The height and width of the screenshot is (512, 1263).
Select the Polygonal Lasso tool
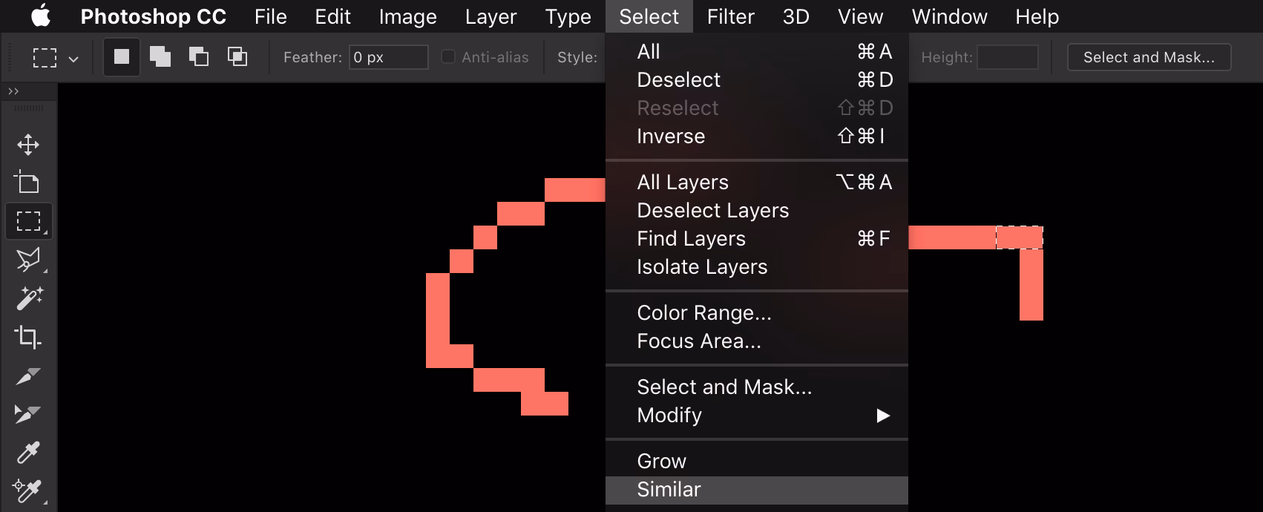tap(28, 260)
